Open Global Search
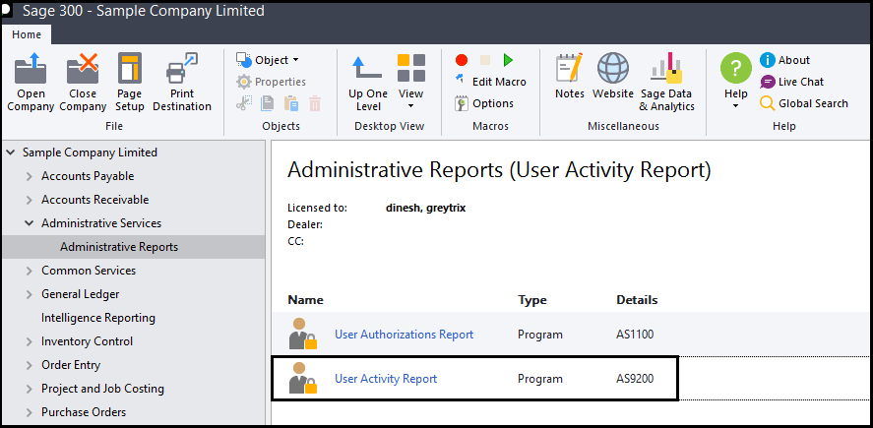The height and width of the screenshot is (428, 873). (x=804, y=103)
